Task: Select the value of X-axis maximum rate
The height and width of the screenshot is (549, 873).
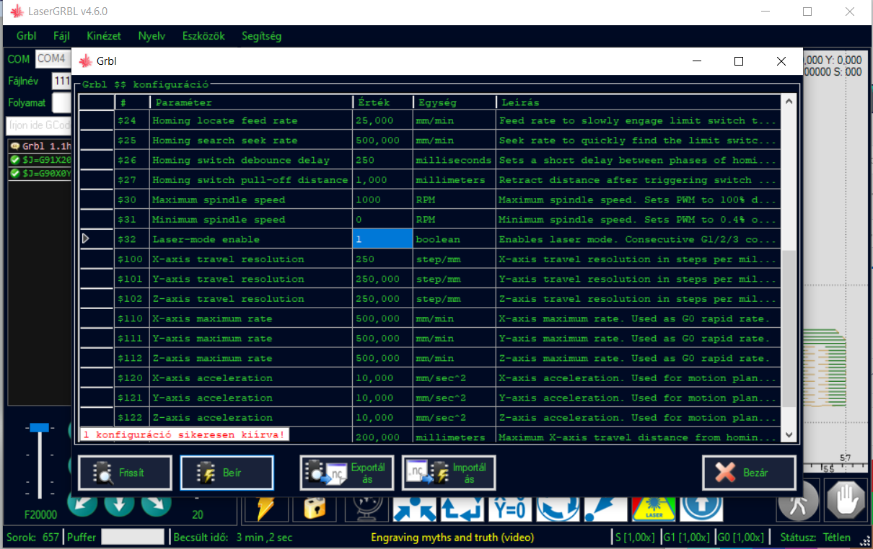Action: pyautogui.click(x=382, y=318)
